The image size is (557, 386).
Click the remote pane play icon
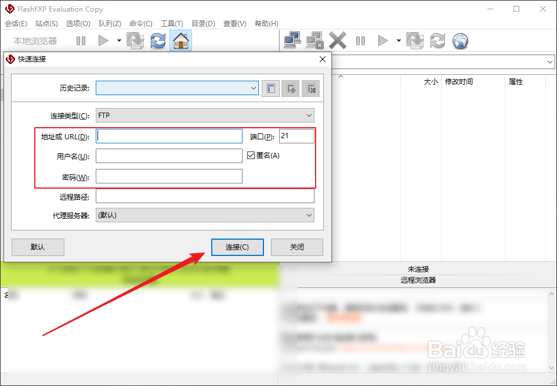382,41
